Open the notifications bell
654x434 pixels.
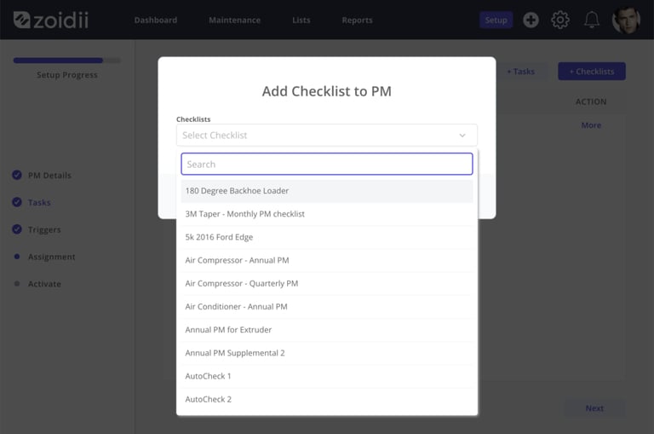592,20
